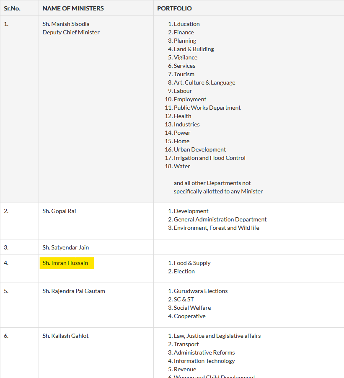Select the Gurudwara Elections portfolio entry
The image size is (344, 378).
pyautogui.click(x=201, y=291)
